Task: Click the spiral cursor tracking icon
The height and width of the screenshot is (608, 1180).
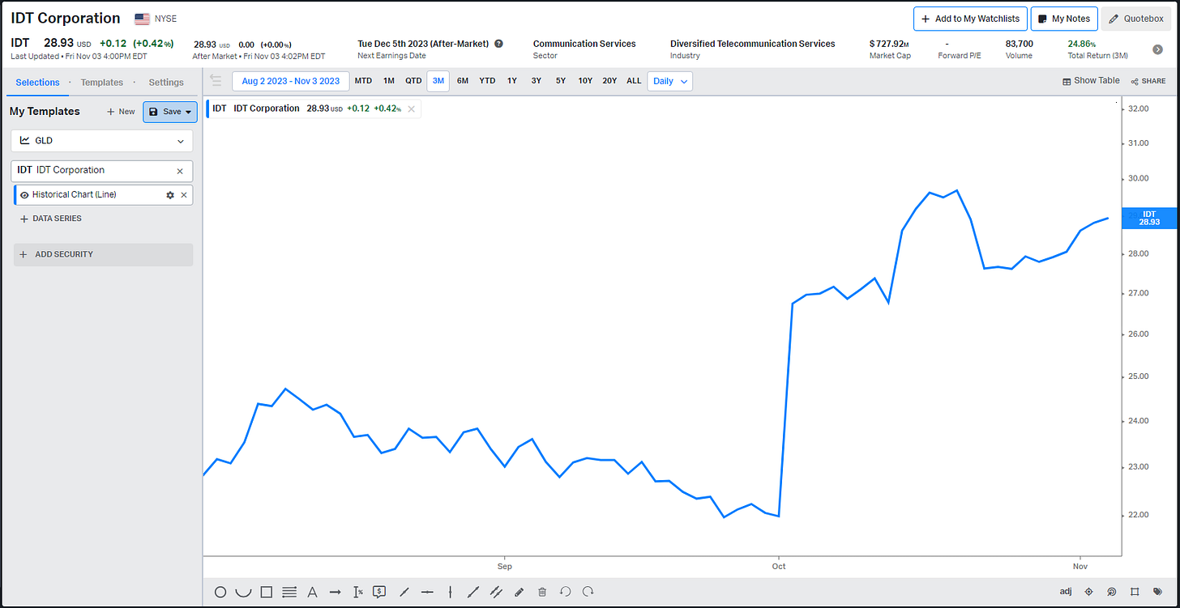Action: 1112,592
